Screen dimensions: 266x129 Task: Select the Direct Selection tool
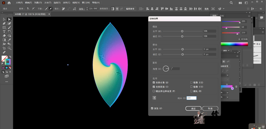[9, 19]
